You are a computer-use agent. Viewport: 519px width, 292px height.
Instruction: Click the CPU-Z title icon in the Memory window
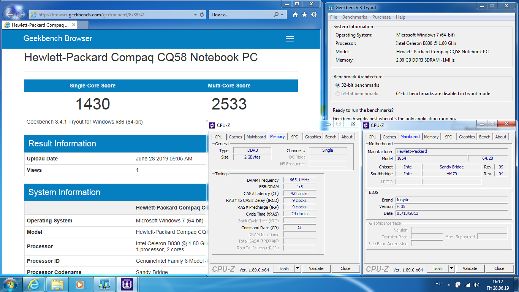coord(212,125)
